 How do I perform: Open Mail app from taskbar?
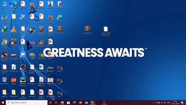click(87, 102)
